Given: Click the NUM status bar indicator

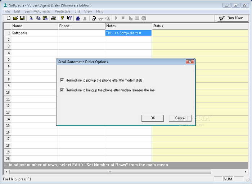Looking at the screenshot, I should pos(228,179).
